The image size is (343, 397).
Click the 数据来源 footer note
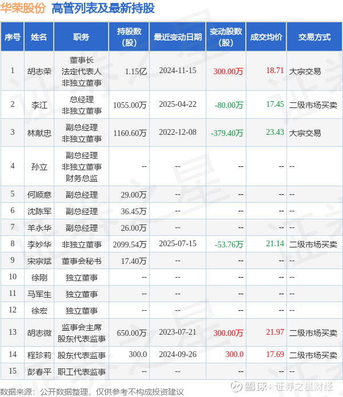tap(92, 392)
